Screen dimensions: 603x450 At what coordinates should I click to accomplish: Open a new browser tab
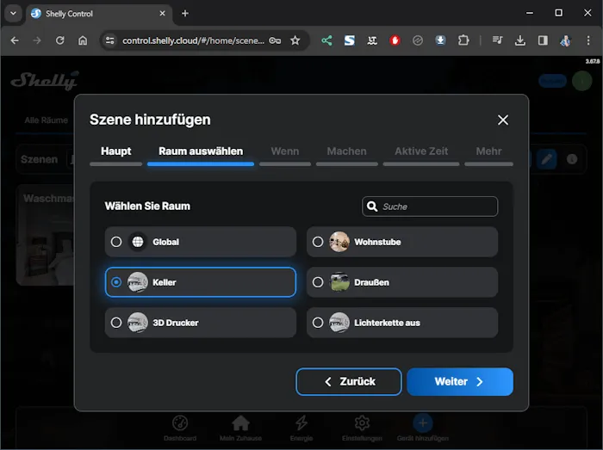pos(185,13)
